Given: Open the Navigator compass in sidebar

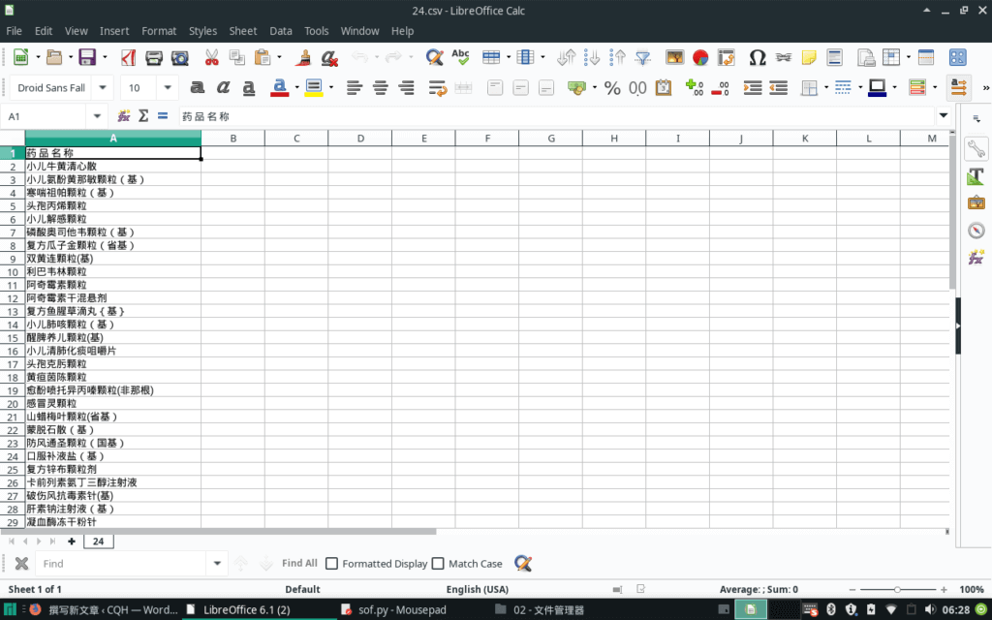Looking at the screenshot, I should point(976,231).
